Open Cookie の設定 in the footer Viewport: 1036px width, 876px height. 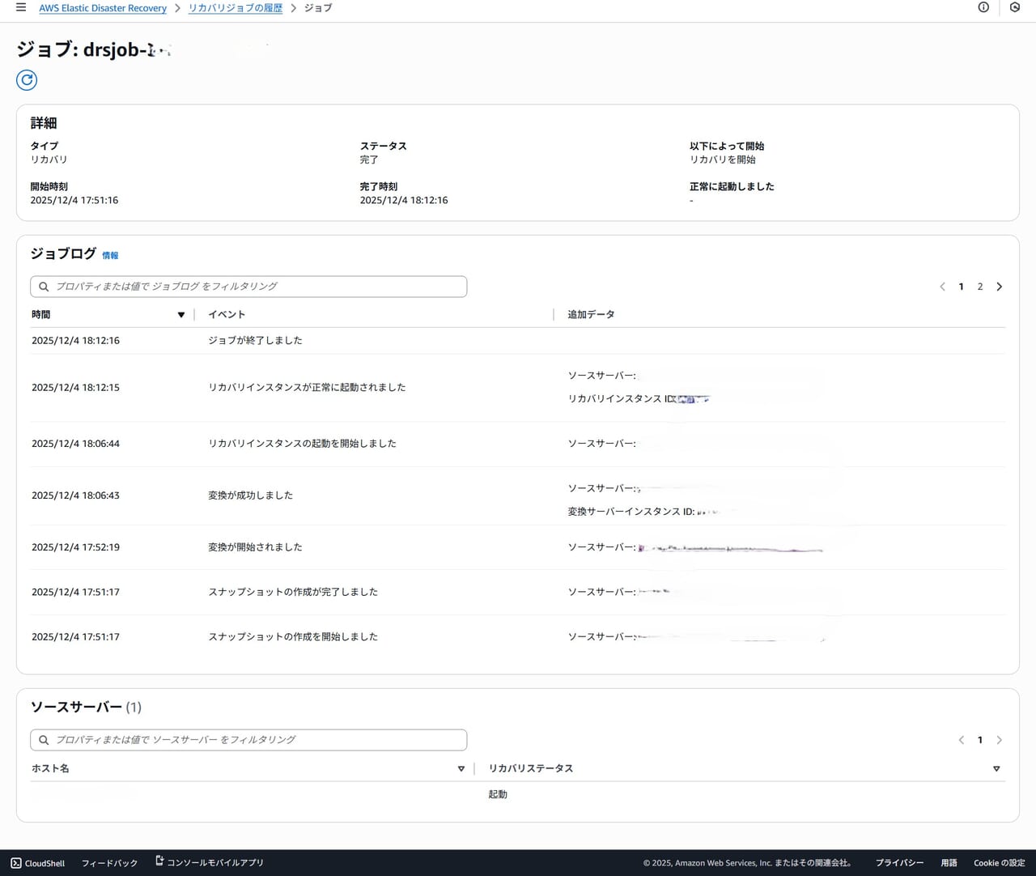tap(999, 863)
